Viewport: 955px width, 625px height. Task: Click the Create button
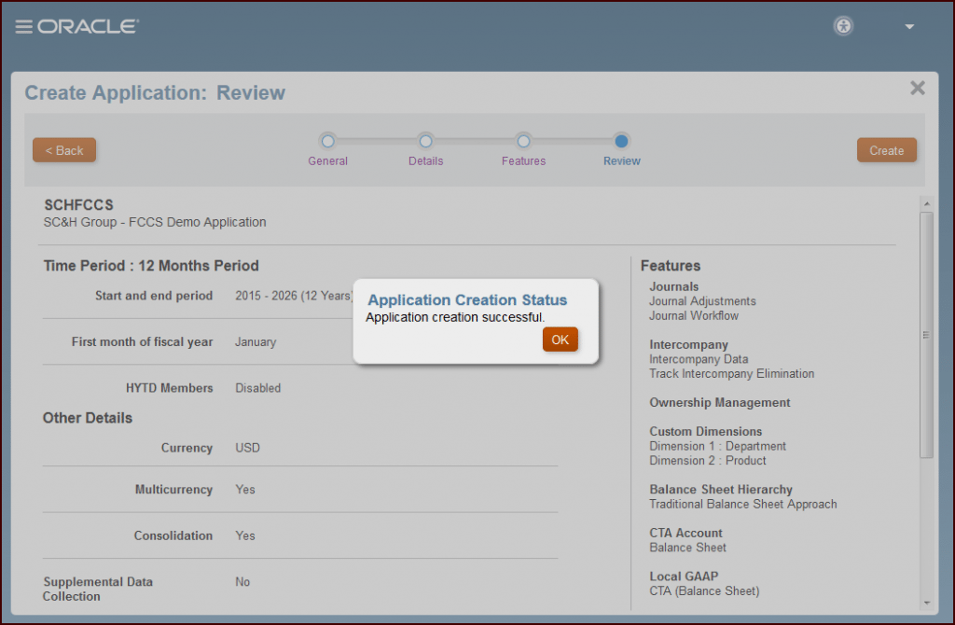[x=886, y=150]
